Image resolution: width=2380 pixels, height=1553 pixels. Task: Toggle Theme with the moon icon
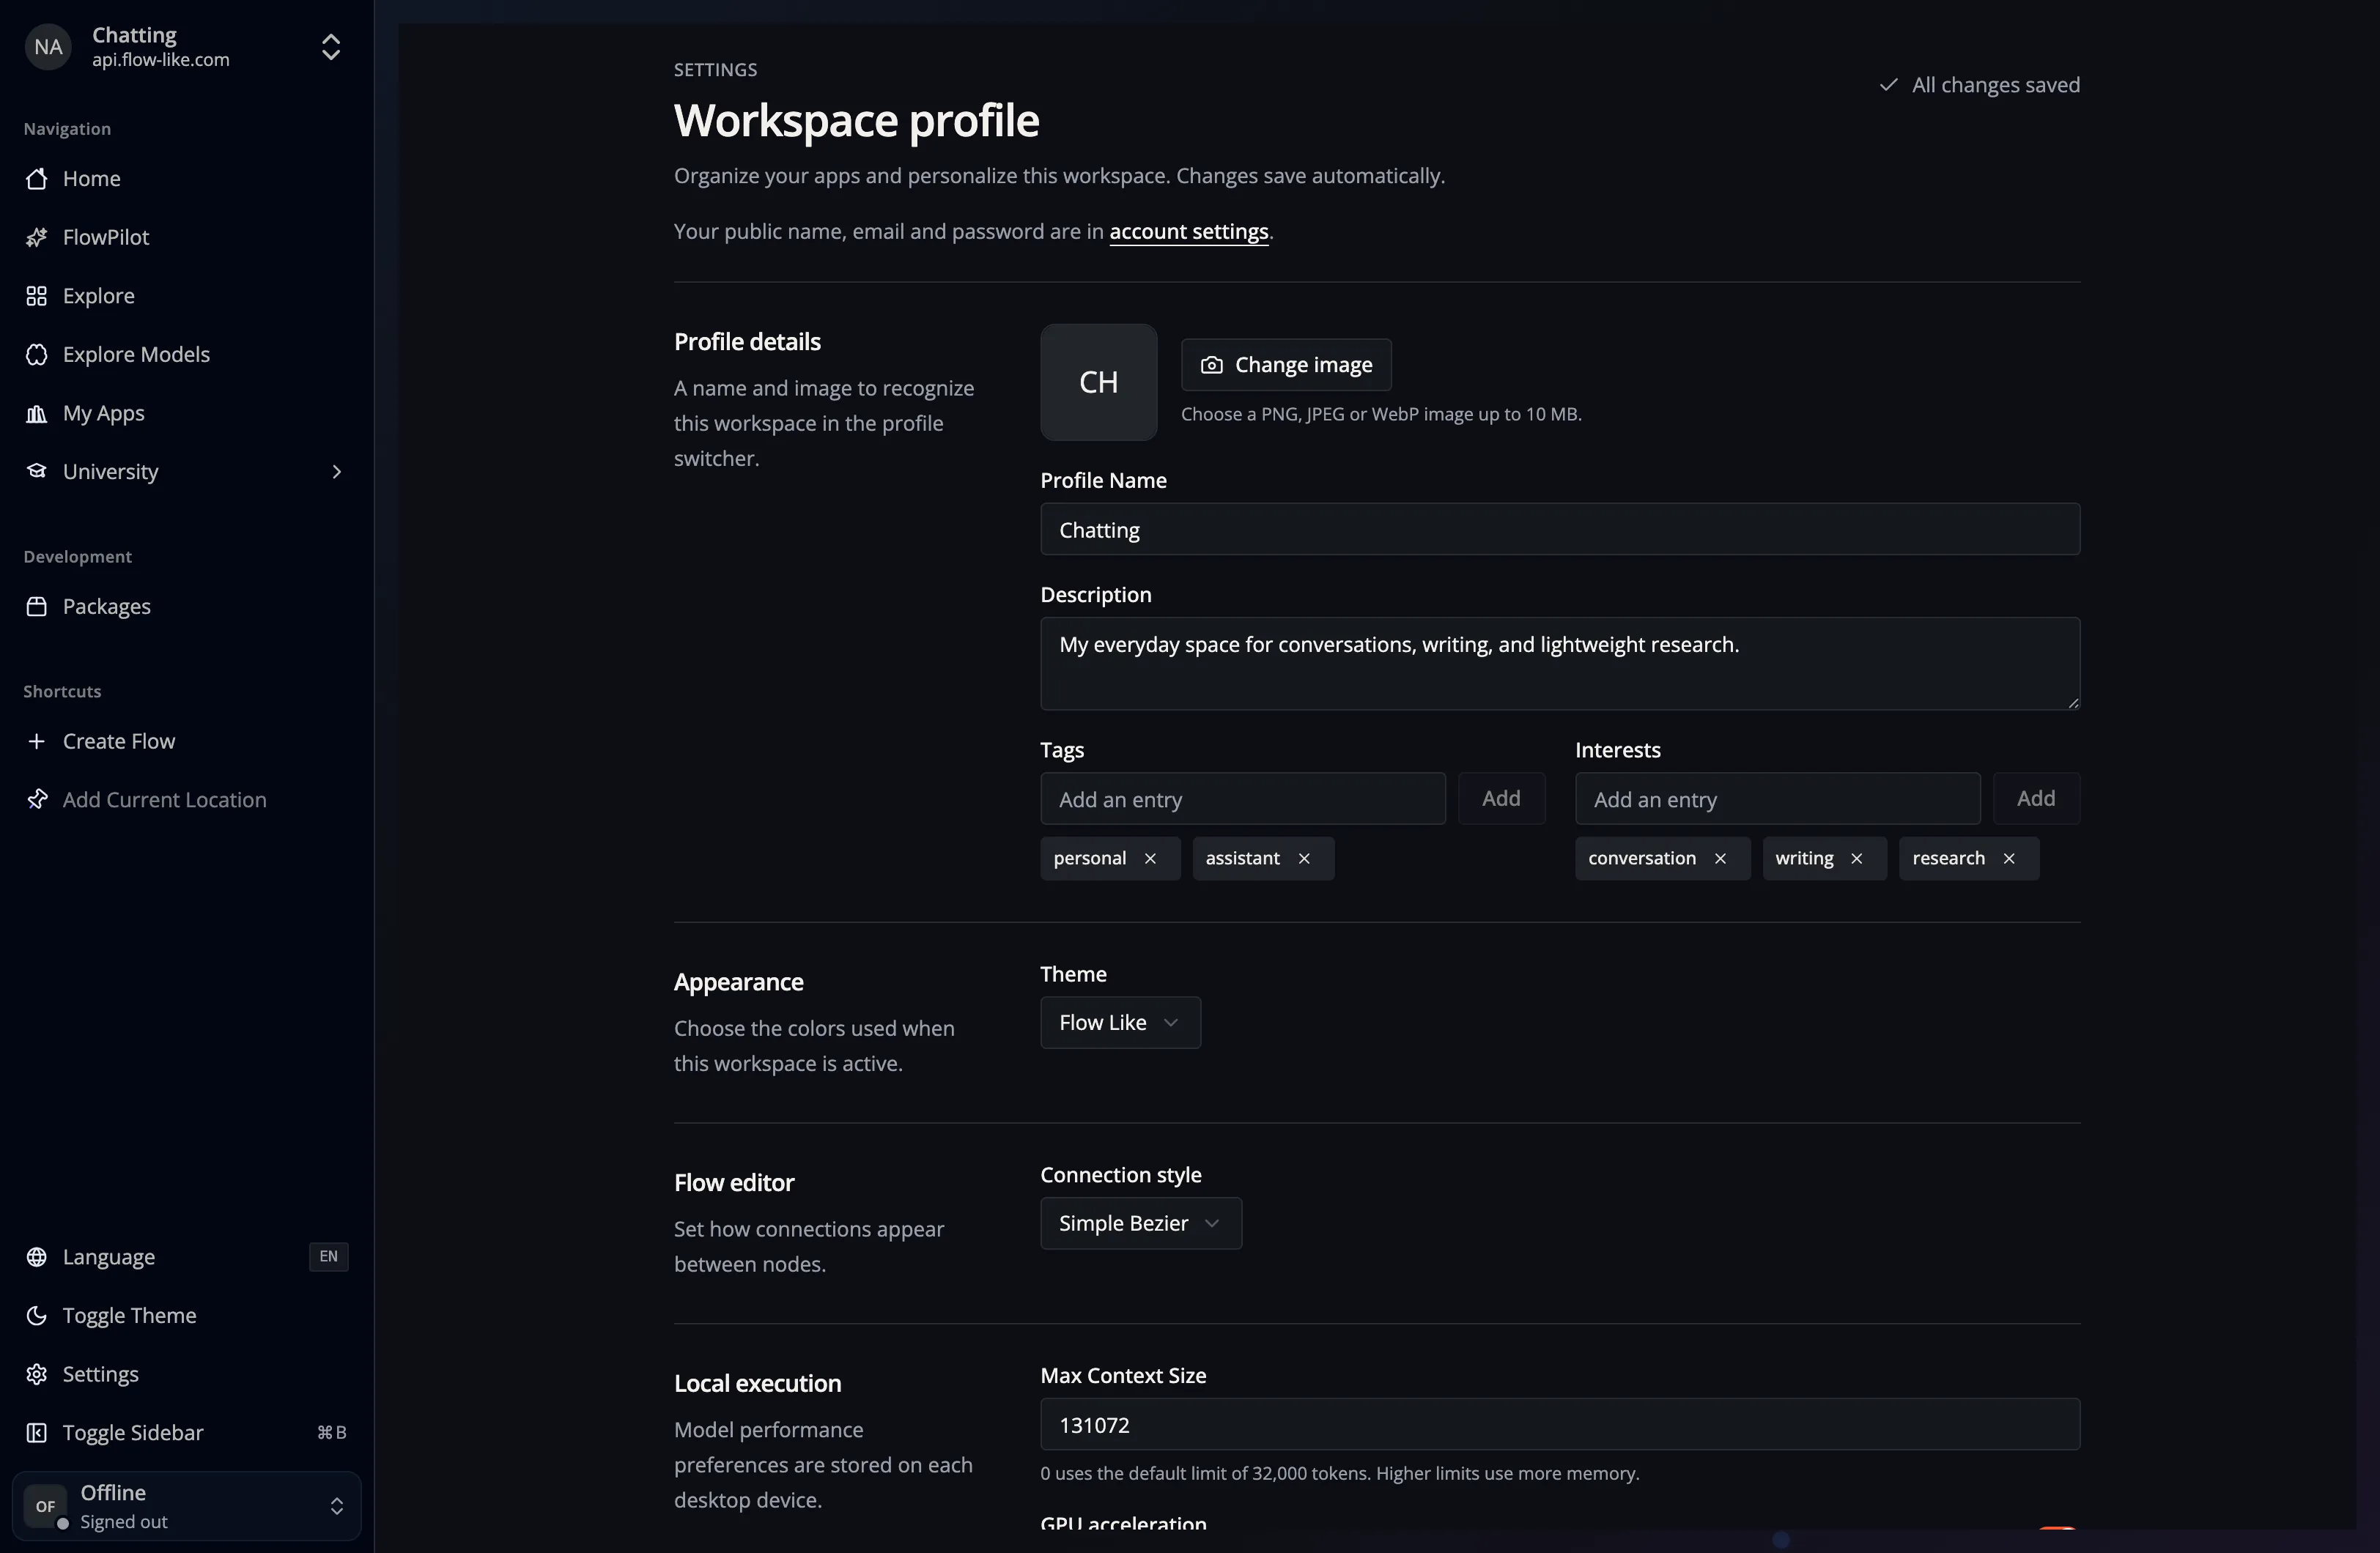click(x=37, y=1315)
